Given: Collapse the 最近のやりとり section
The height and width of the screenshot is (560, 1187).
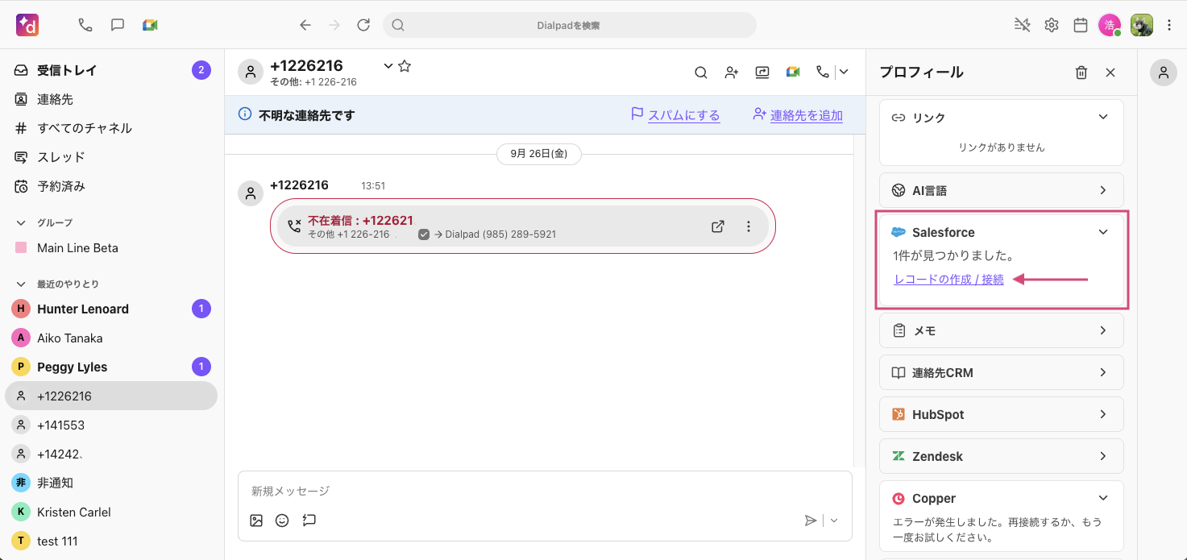Looking at the screenshot, I should [x=21, y=284].
